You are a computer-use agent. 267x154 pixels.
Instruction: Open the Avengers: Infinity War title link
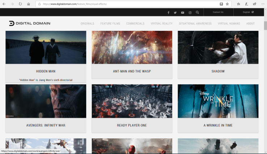pos(46,125)
